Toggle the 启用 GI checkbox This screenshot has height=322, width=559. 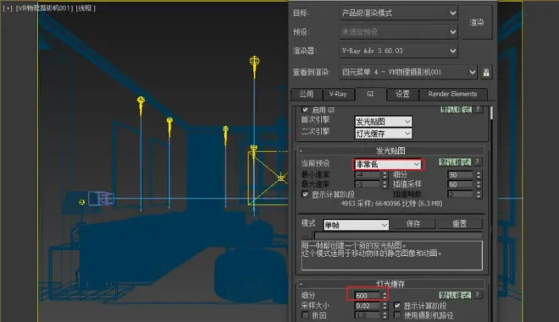click(305, 110)
